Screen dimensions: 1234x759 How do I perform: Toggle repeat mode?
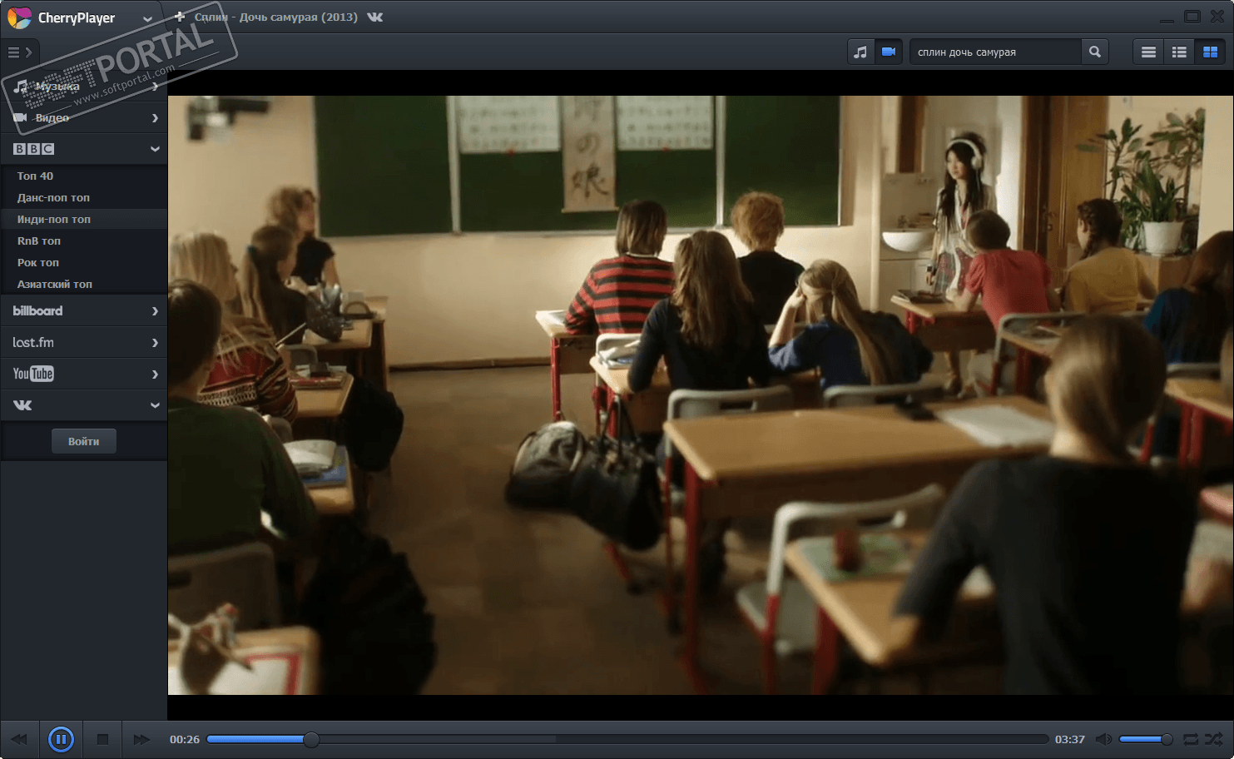(x=1191, y=739)
